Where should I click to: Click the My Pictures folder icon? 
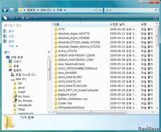[15, 101]
